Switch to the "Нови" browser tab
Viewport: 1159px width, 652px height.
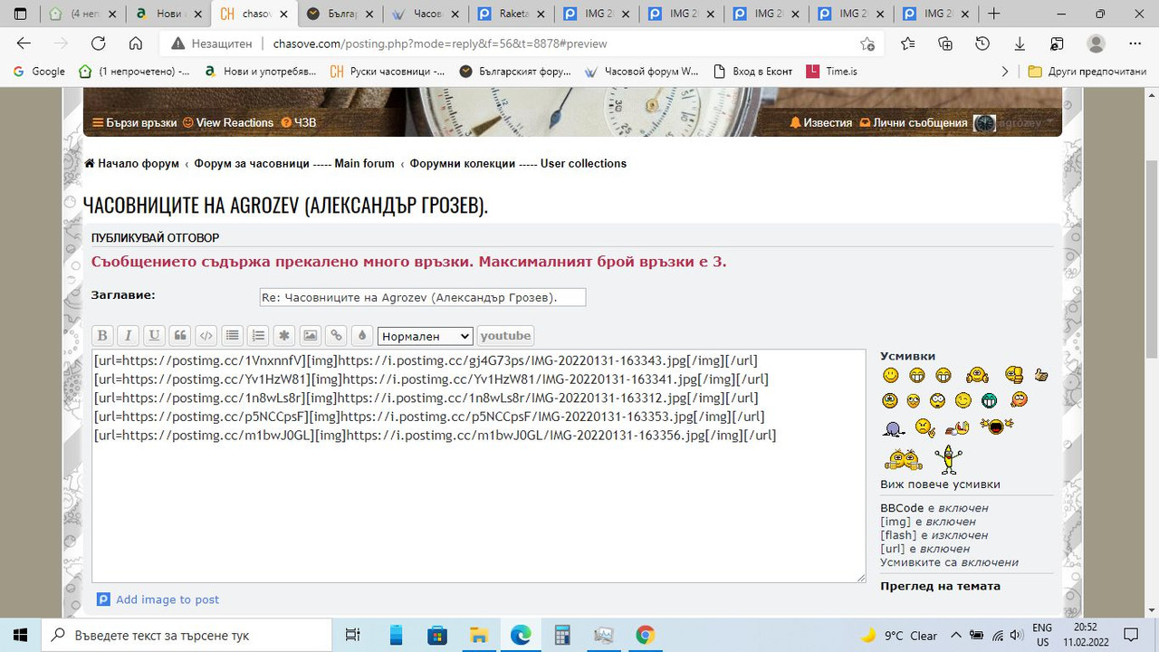click(169, 14)
